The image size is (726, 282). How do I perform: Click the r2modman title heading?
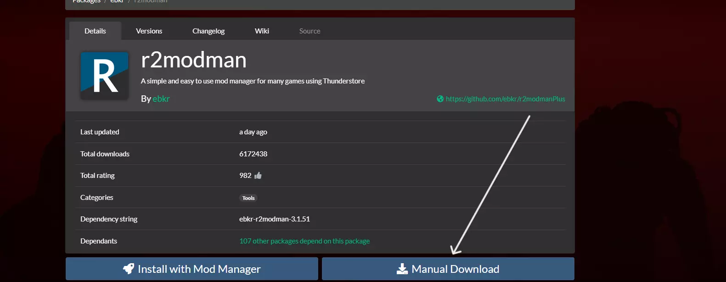[x=194, y=60]
